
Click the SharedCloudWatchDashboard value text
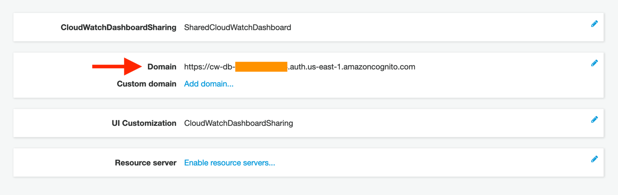(237, 28)
